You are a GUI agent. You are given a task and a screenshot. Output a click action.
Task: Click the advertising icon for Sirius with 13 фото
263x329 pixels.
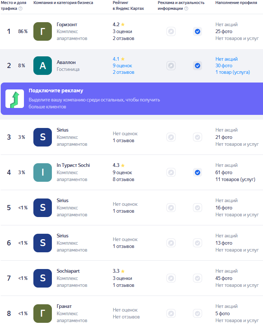(x=171, y=243)
